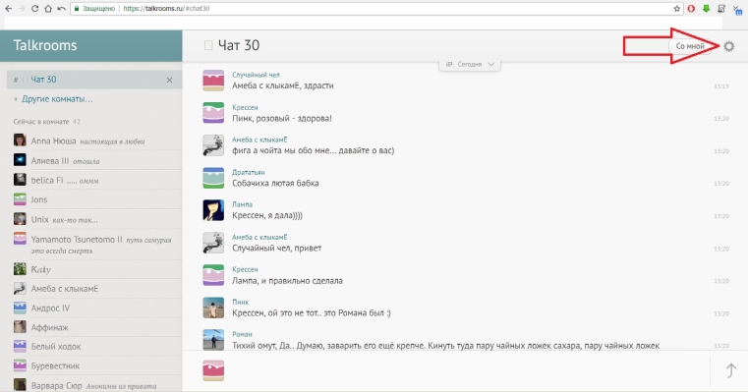
Task: Click belica Fi avatar icon
Action: point(20,180)
